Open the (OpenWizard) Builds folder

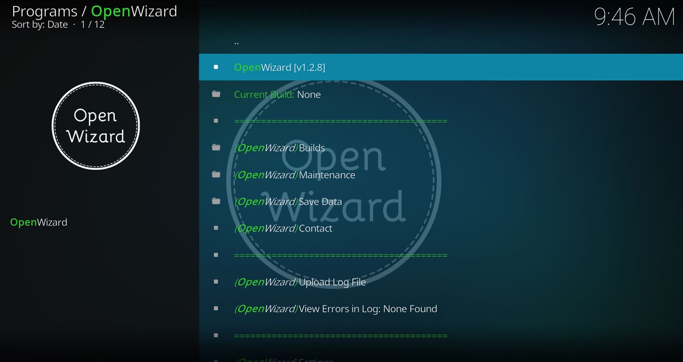pos(279,148)
